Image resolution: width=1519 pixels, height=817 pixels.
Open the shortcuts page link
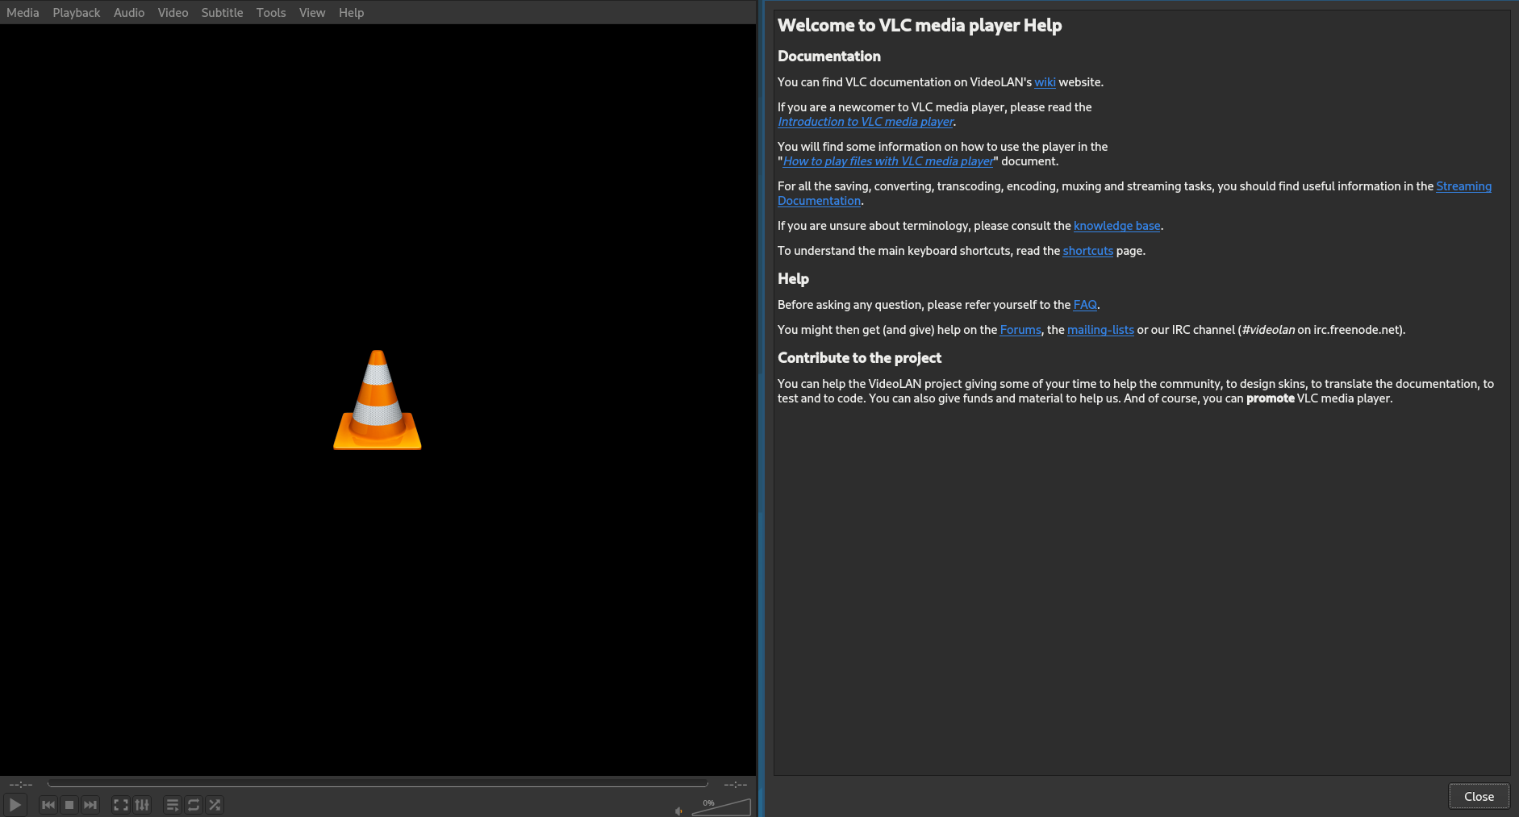tap(1087, 251)
